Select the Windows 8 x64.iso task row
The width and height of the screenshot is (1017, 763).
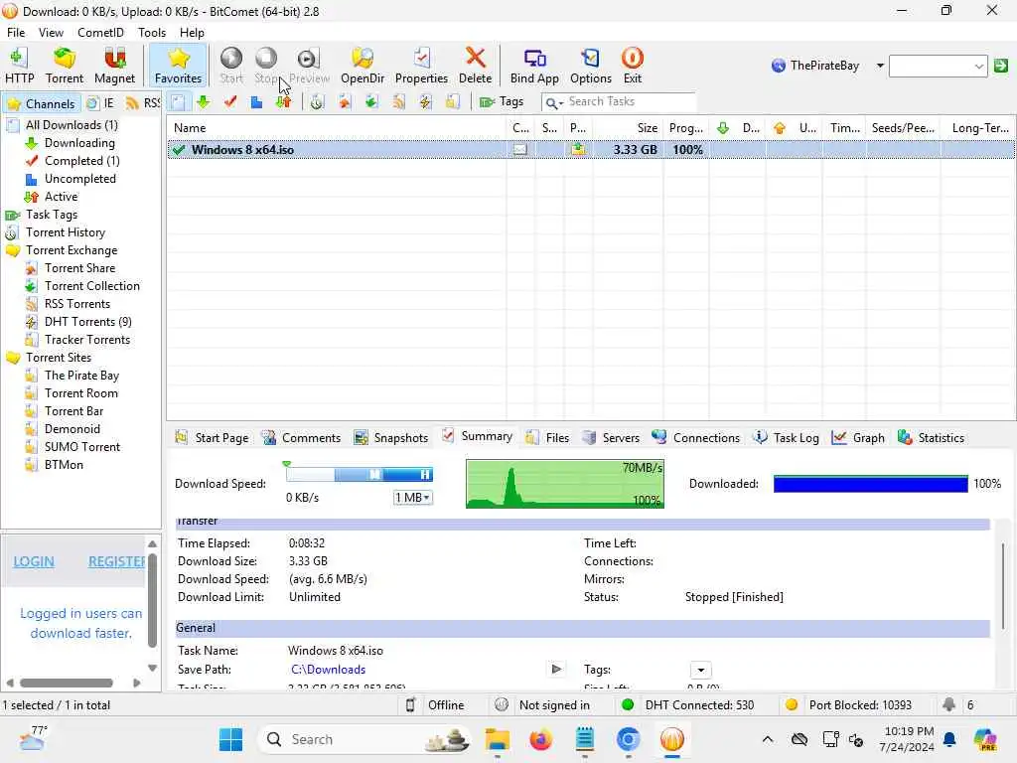tap(591, 150)
